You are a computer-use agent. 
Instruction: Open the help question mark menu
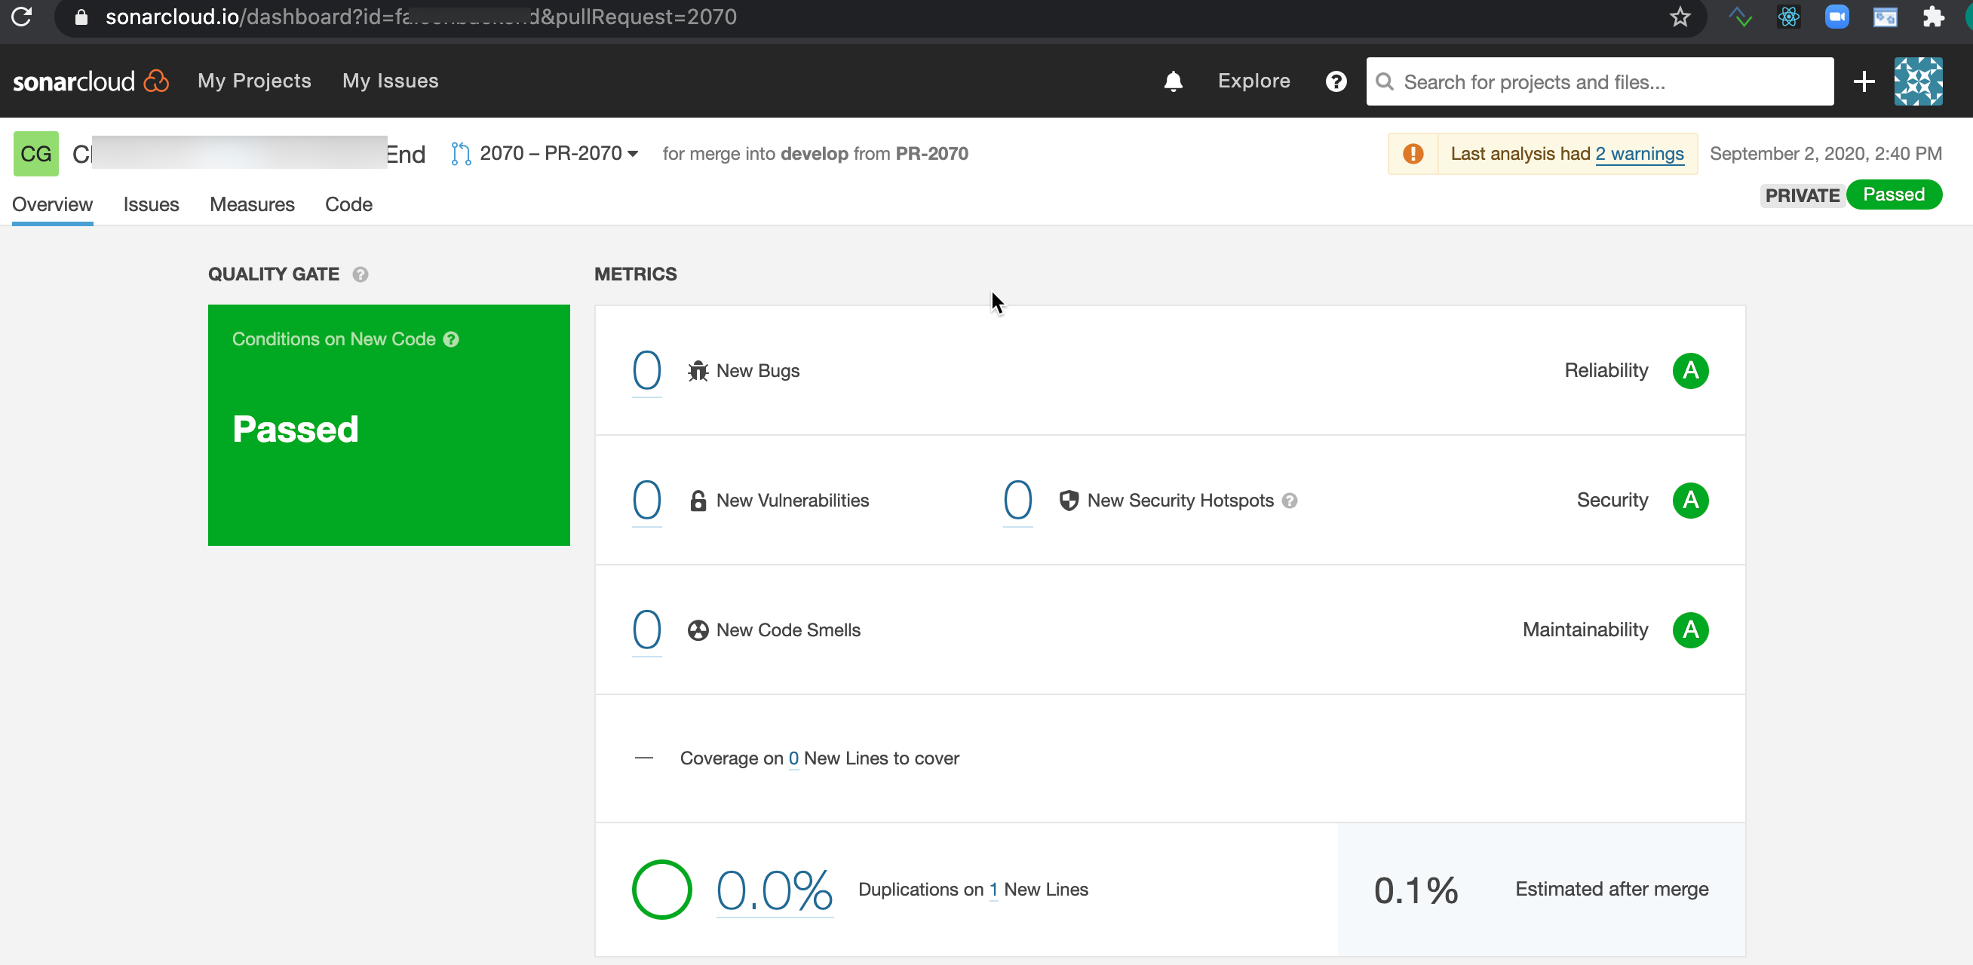click(x=1336, y=81)
